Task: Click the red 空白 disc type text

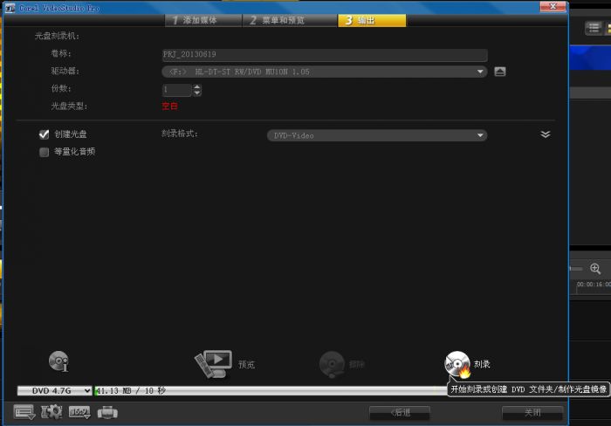Action: point(170,106)
